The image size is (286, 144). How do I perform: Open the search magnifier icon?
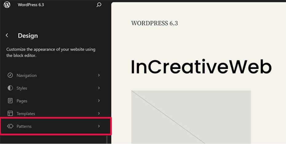coord(99,5)
